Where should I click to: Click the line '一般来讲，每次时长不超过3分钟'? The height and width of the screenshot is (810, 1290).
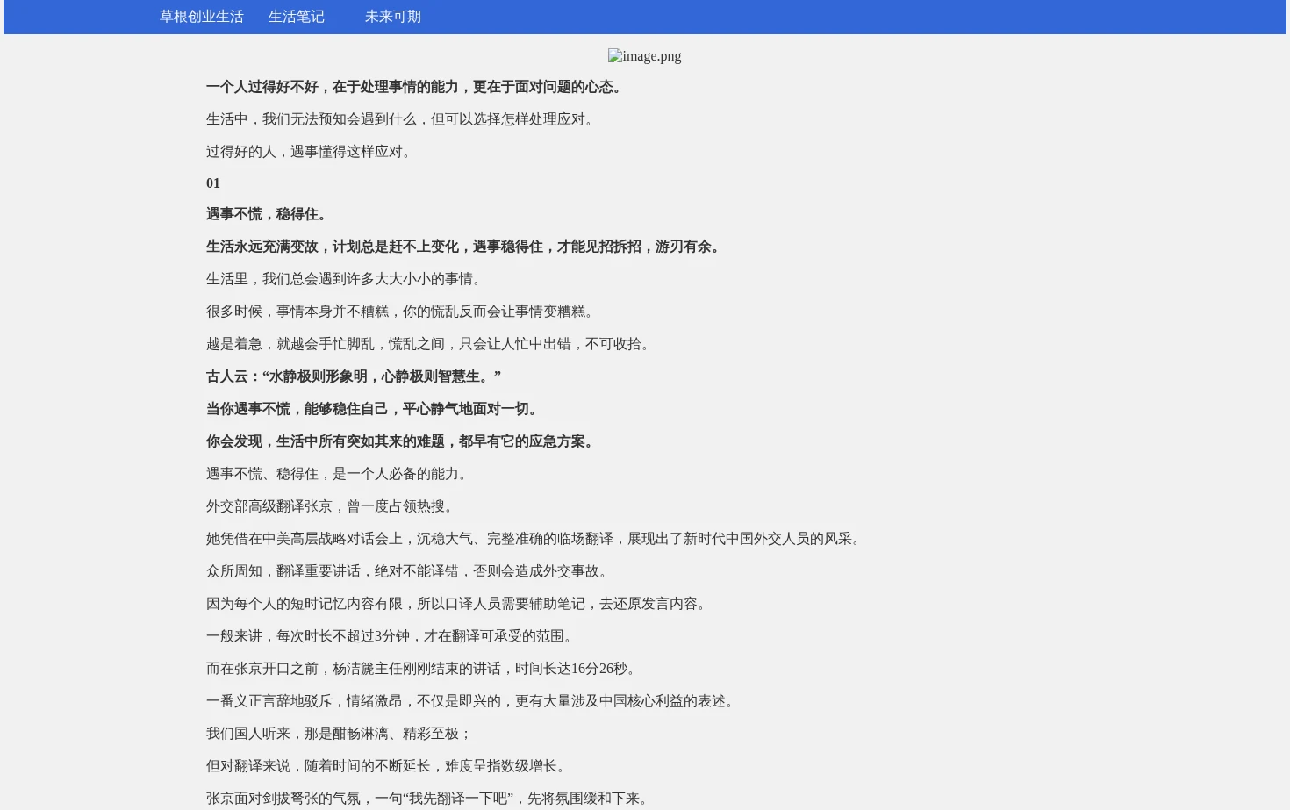pyautogui.click(x=391, y=636)
